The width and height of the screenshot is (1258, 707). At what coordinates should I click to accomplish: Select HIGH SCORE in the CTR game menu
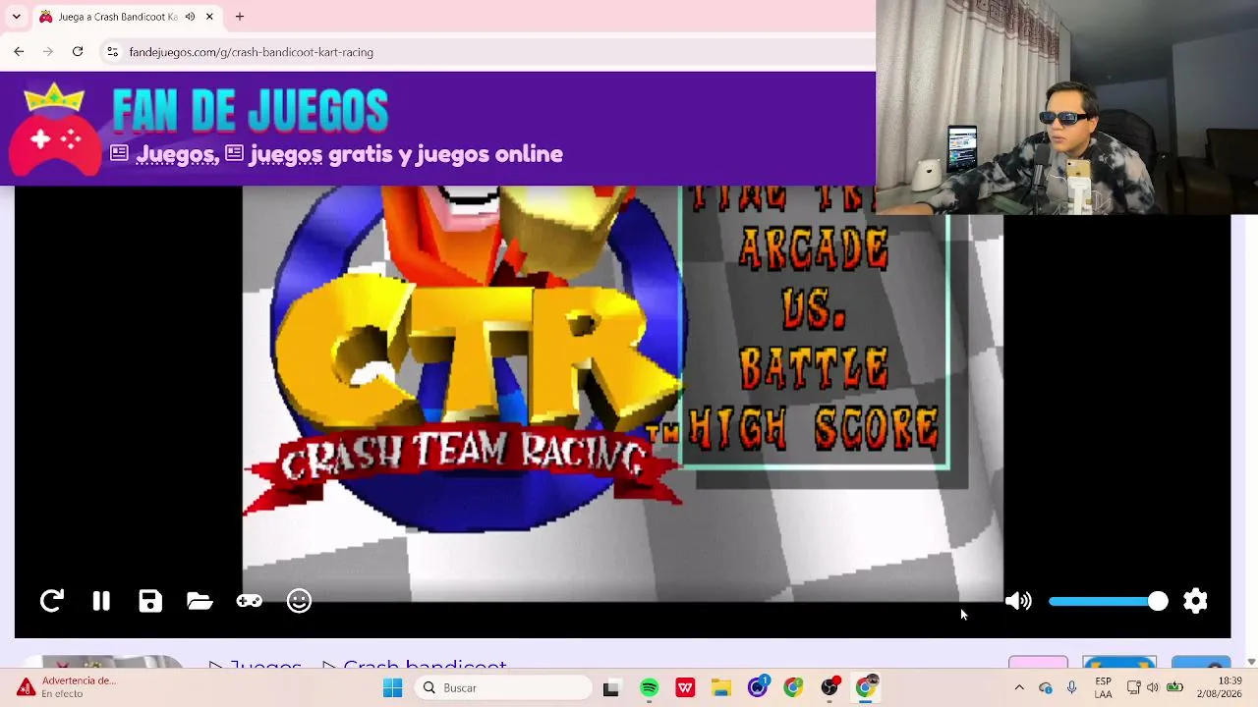click(x=815, y=429)
